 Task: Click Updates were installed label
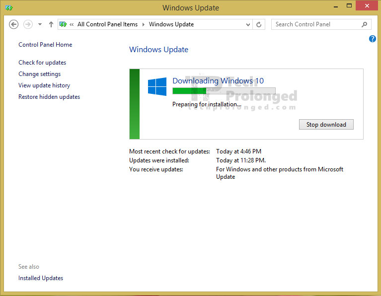(x=159, y=160)
